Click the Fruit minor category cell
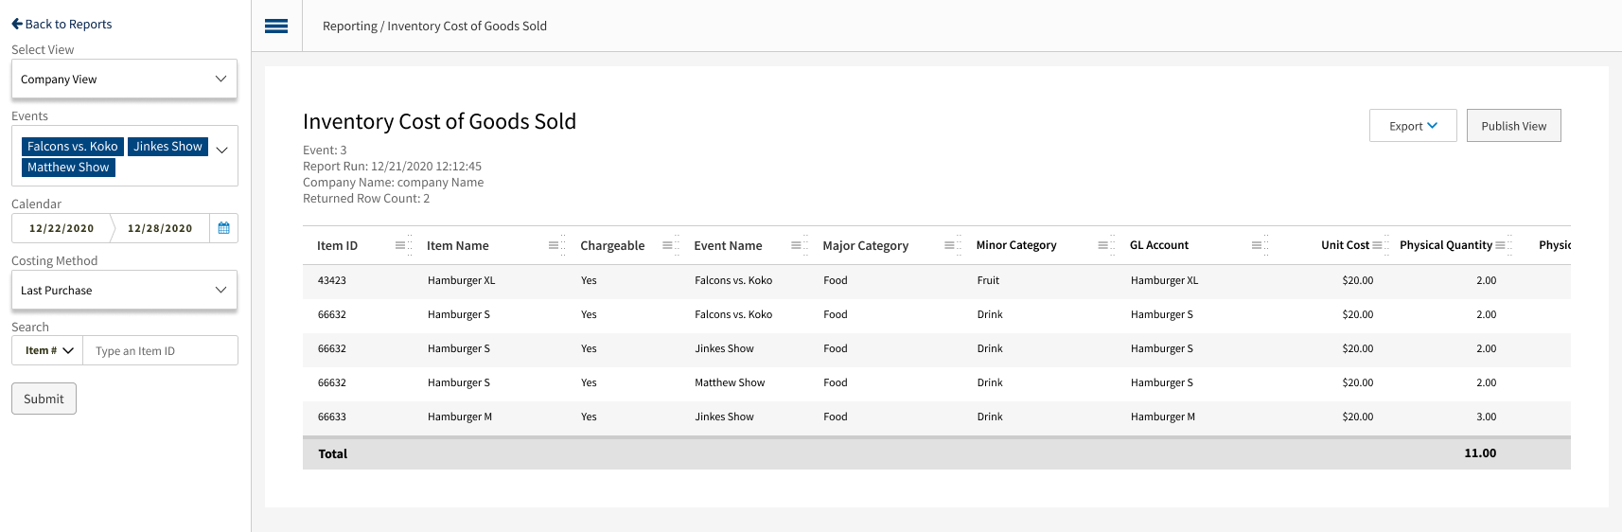1622x532 pixels. (x=988, y=280)
